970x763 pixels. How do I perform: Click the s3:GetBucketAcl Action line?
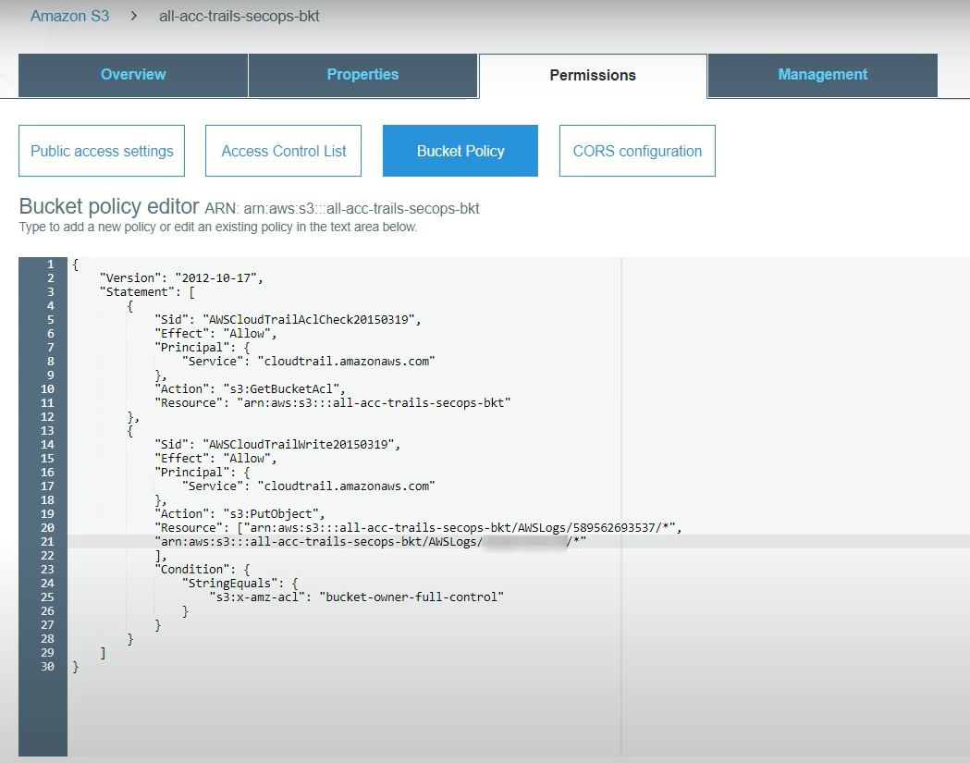pos(250,389)
